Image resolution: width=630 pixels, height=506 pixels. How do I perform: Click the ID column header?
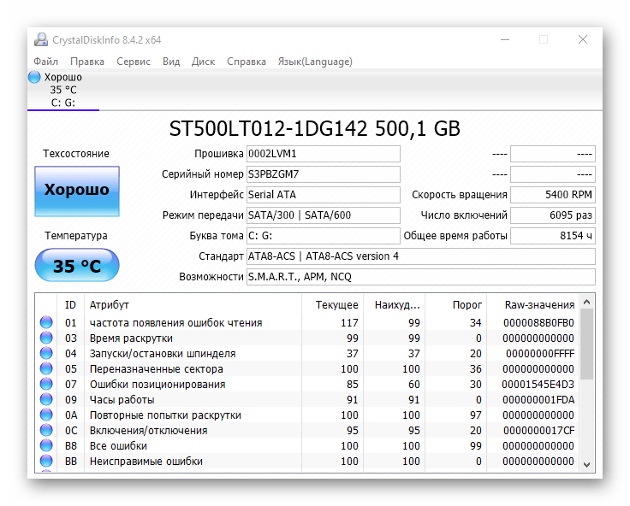coord(71,305)
